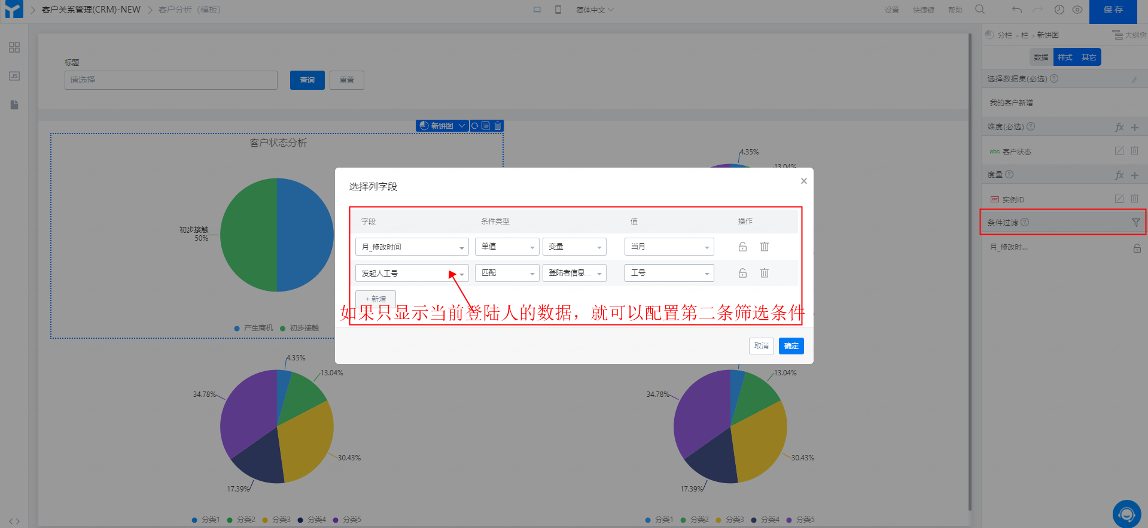This screenshot has width=1148, height=528.
Task: Toggle the 产生商机 legend item
Action: point(254,328)
